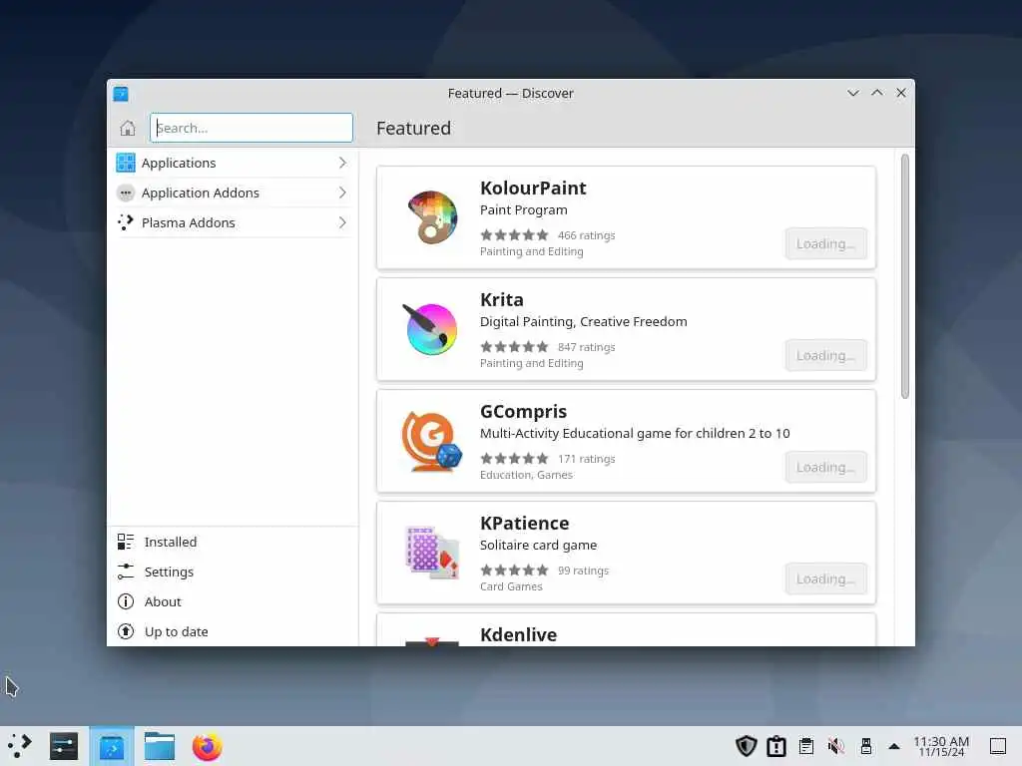This screenshot has width=1022, height=766.
Task: Click the KPatience title
Action: 524,523
